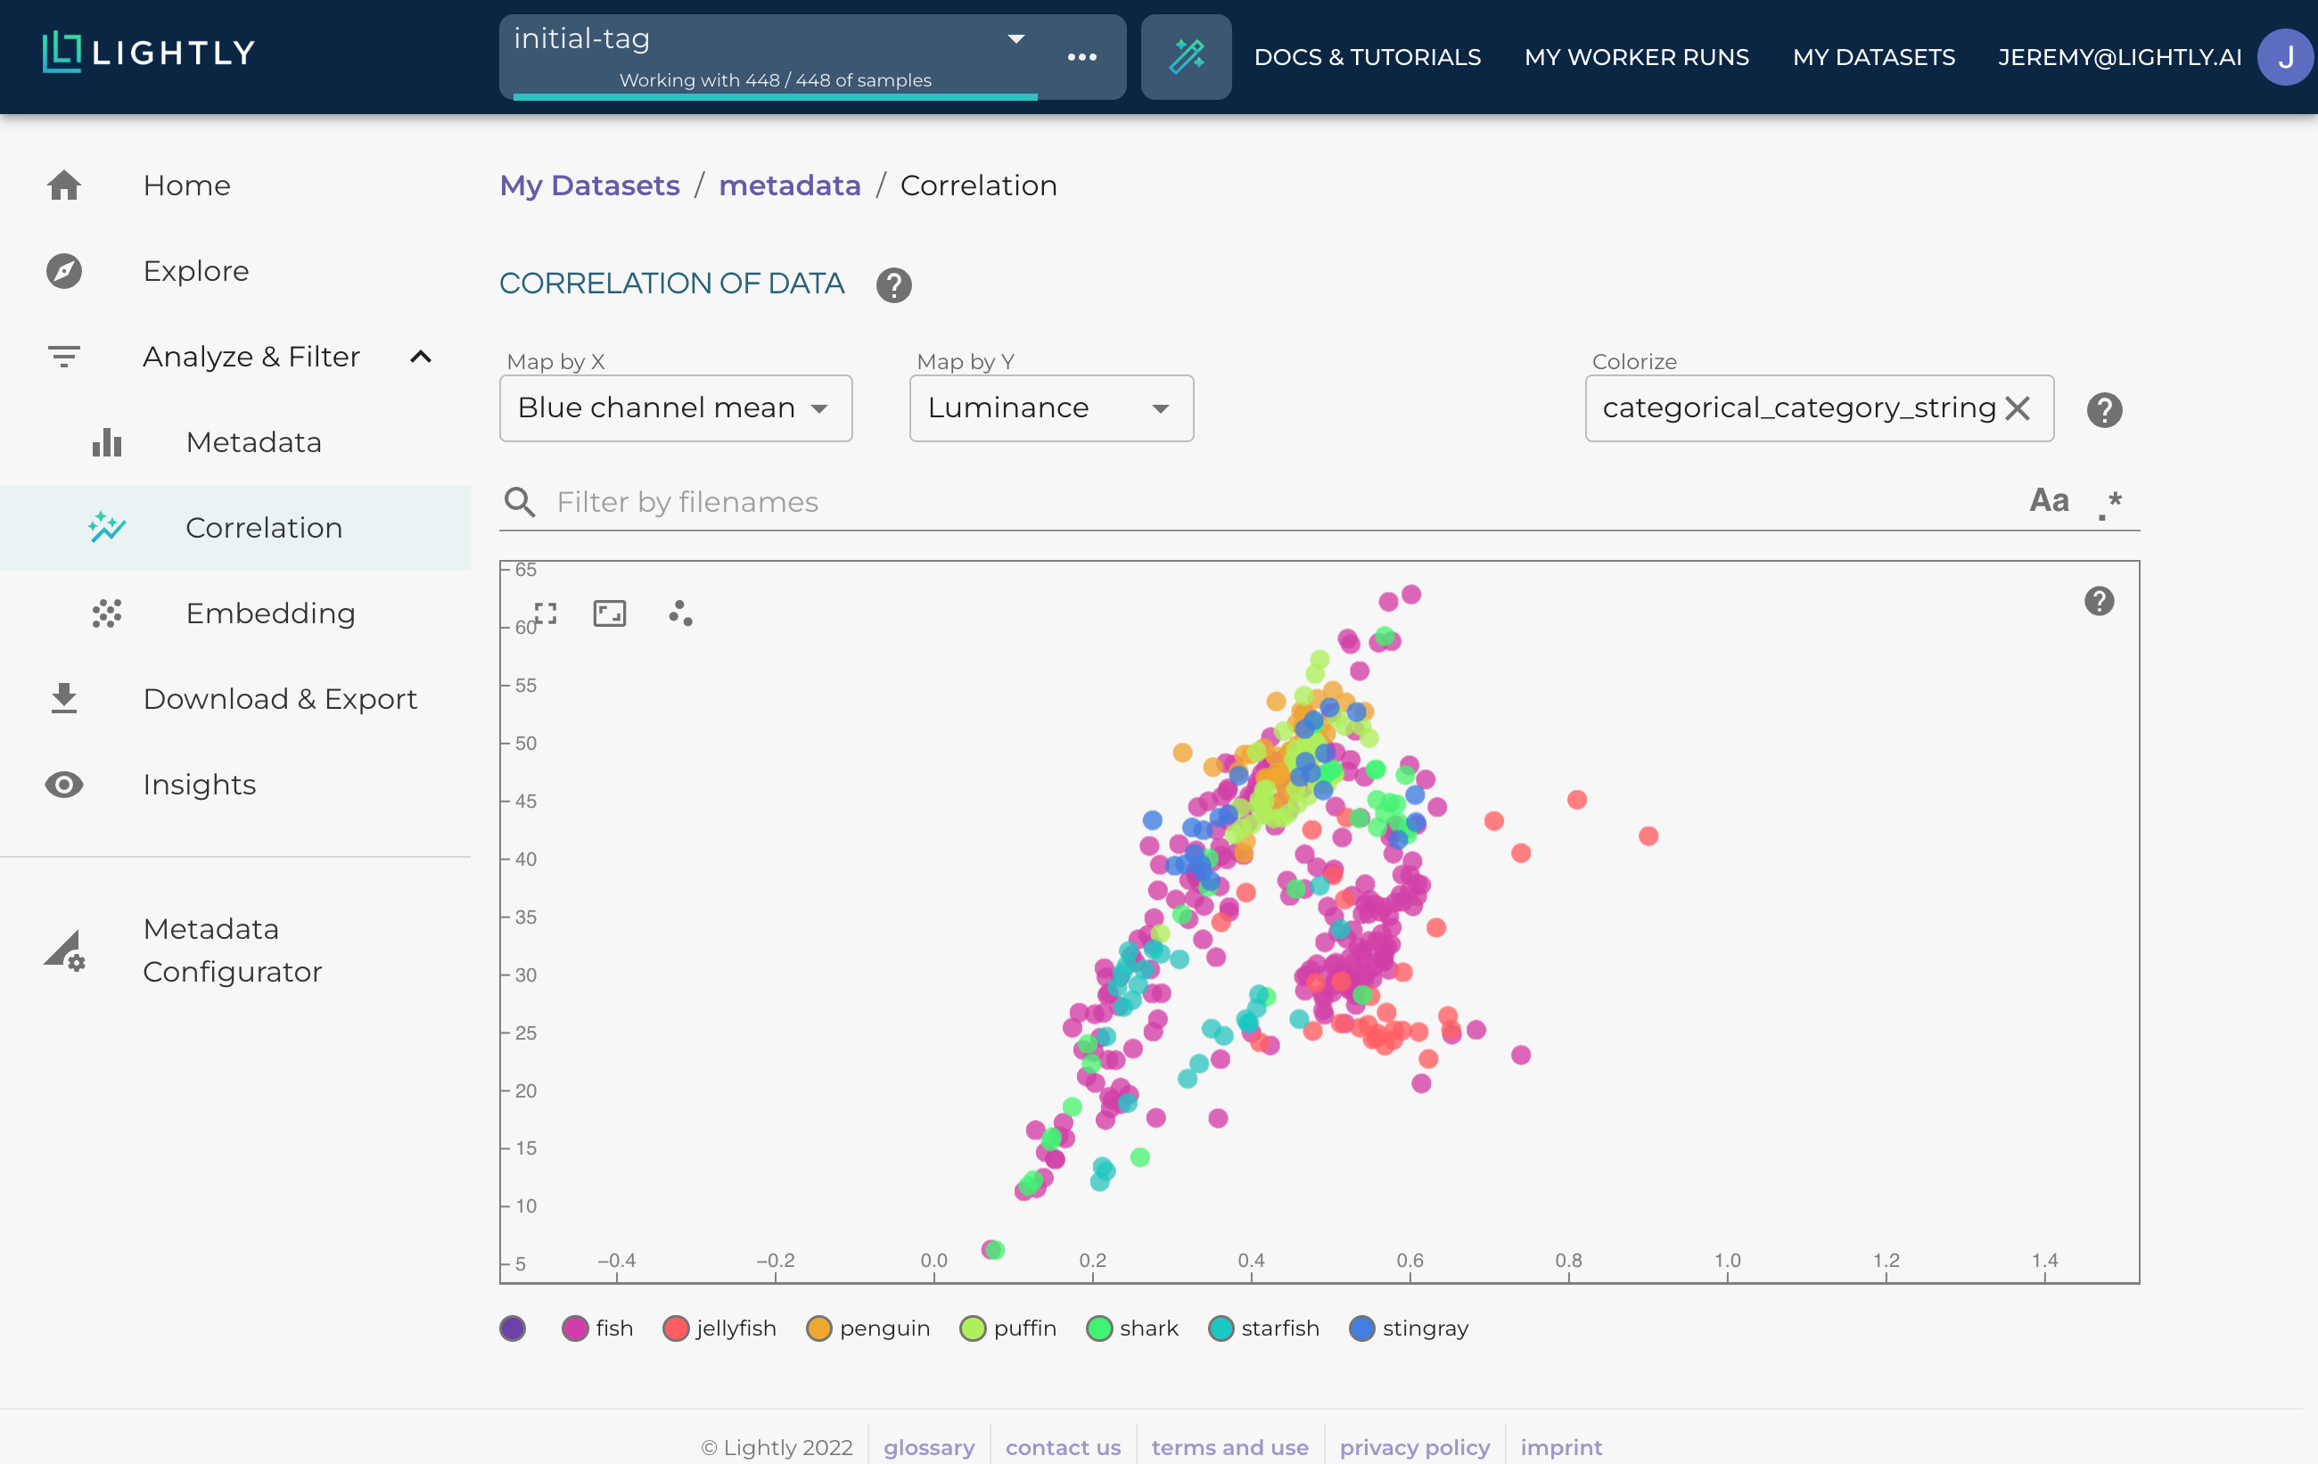Toggle case-sensitive Aa filter option
The height and width of the screenshot is (1464, 2318).
click(x=2049, y=500)
